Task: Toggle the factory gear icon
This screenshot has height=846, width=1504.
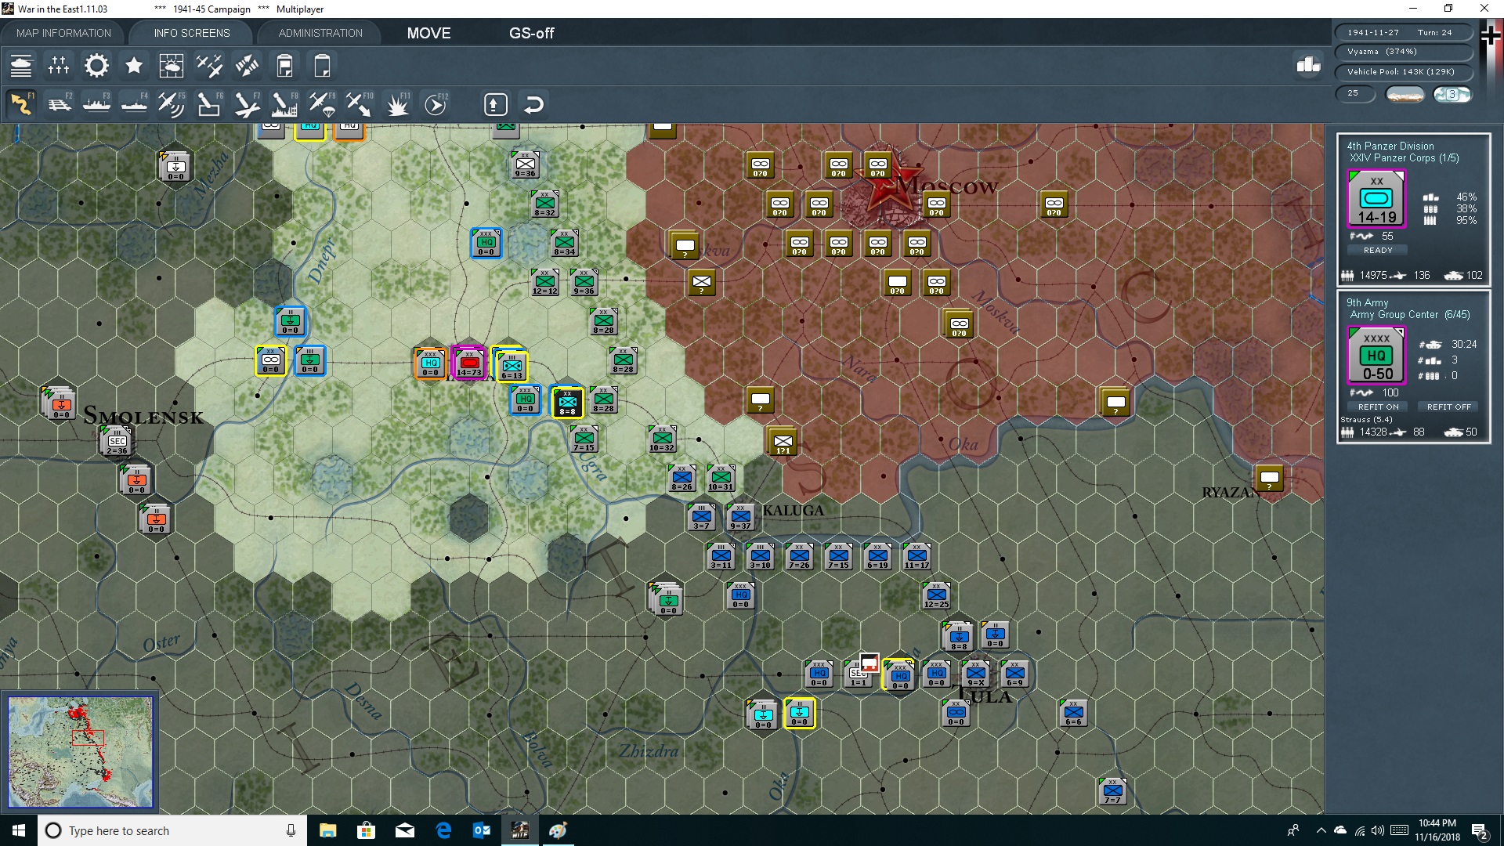Action: (96, 66)
